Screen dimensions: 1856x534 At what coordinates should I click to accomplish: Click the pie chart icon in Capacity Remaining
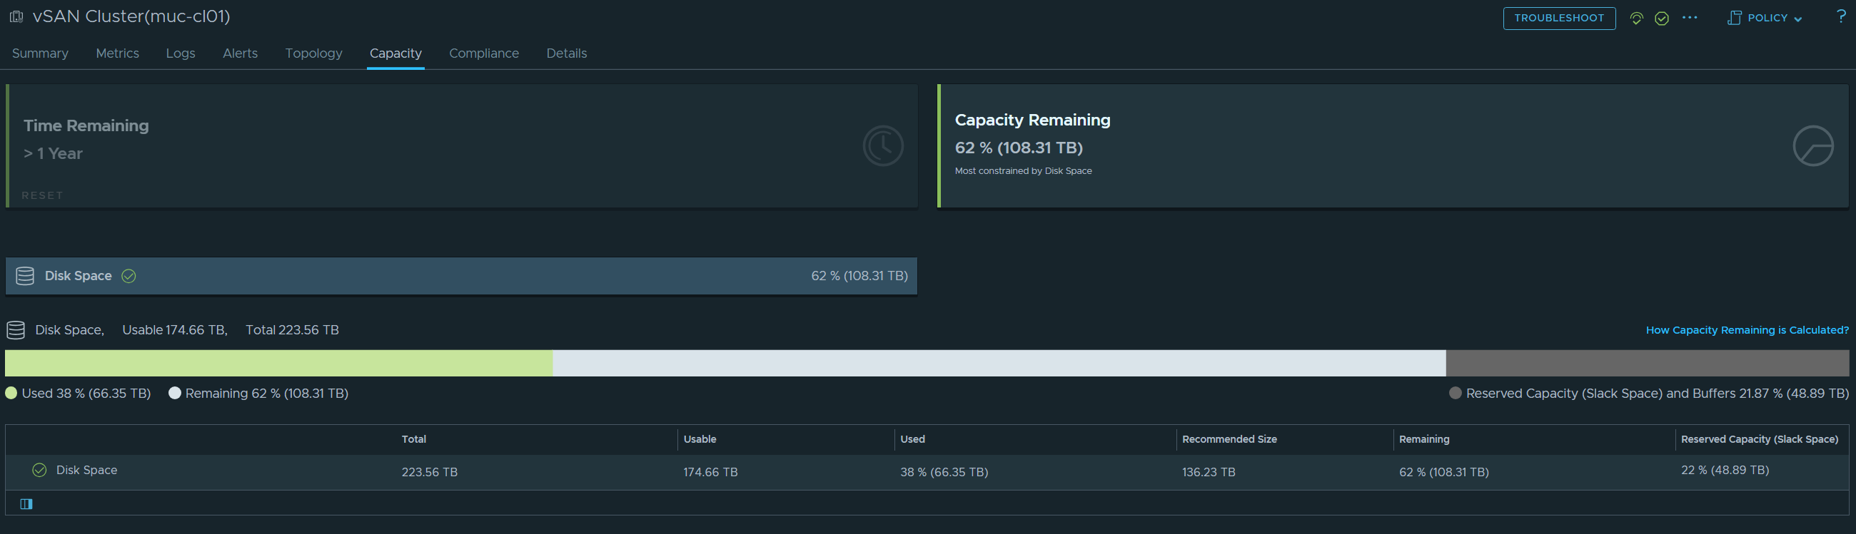coord(1812,146)
